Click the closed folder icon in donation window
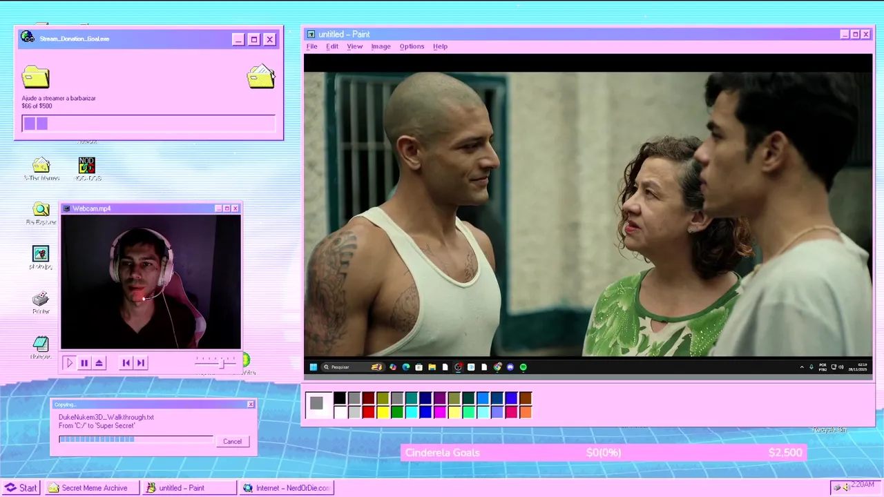 click(35, 77)
